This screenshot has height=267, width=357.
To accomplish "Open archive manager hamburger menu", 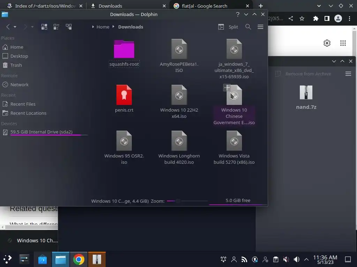I will [x=348, y=74].
